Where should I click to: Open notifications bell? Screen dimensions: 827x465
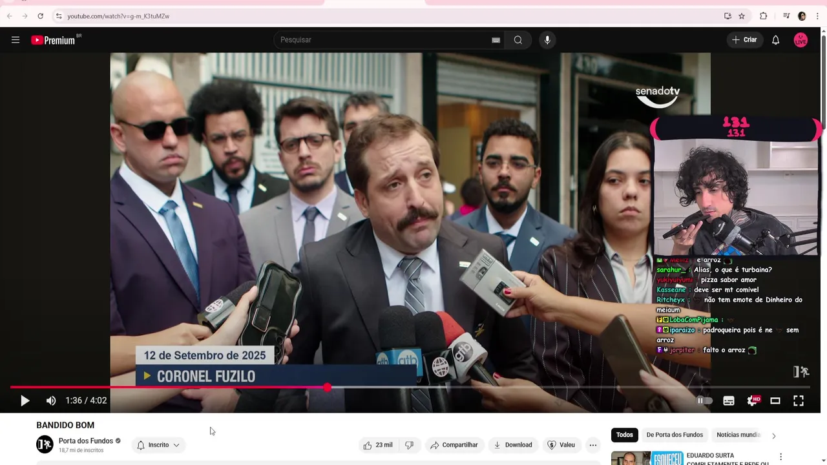coord(776,40)
